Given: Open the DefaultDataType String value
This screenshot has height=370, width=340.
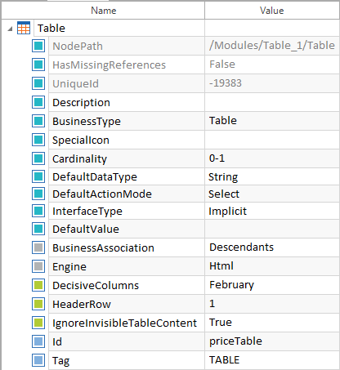Looking at the screenshot, I should [272, 176].
